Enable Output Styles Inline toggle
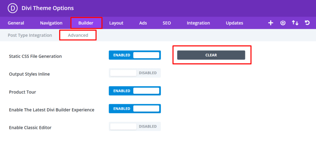Image resolution: width=316 pixels, height=141 pixels. 135,73
